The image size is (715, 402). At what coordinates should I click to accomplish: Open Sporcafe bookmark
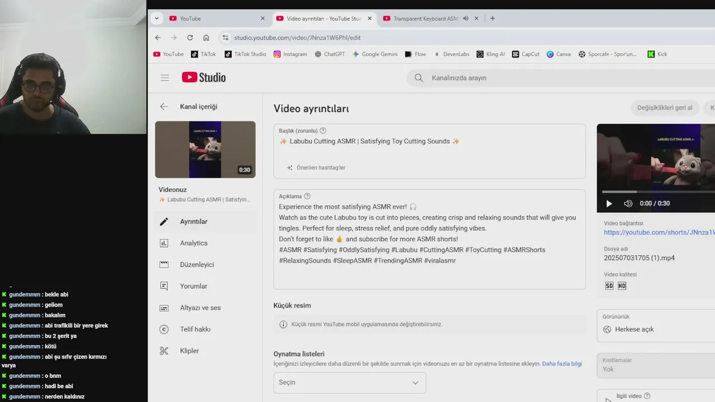[x=607, y=54]
